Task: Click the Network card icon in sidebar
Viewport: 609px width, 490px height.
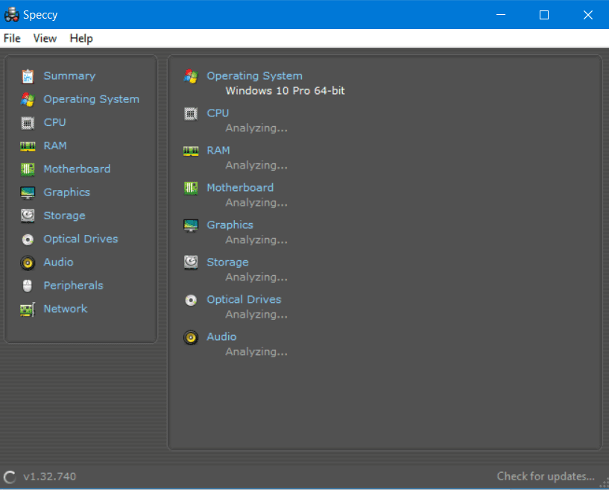Action: 28,309
